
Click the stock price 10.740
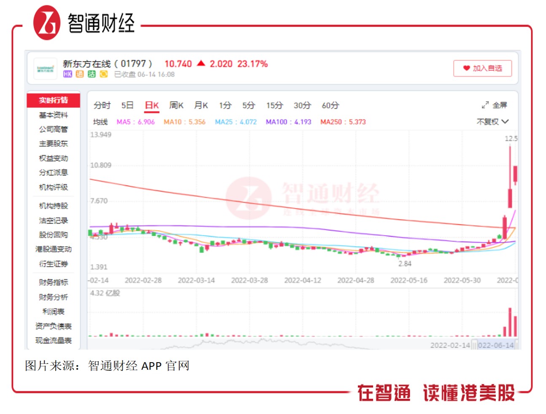(178, 64)
